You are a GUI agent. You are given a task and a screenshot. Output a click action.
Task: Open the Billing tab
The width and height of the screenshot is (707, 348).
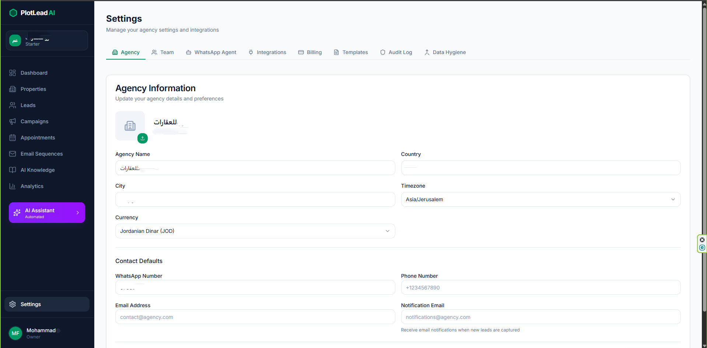click(x=310, y=52)
